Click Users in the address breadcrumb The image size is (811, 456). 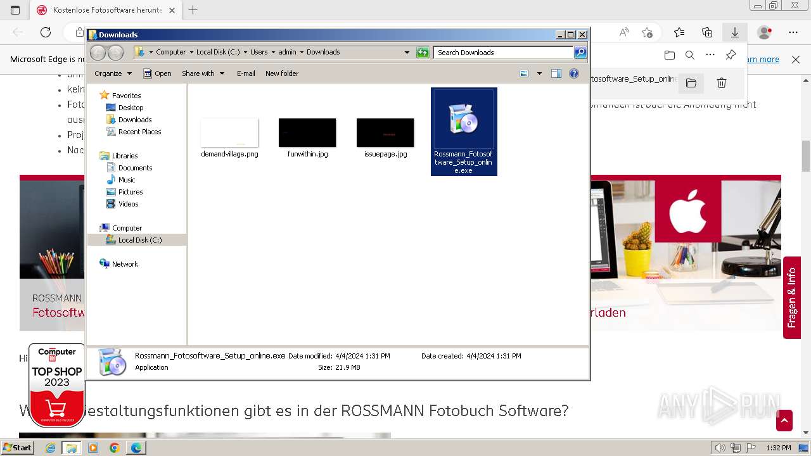point(259,53)
